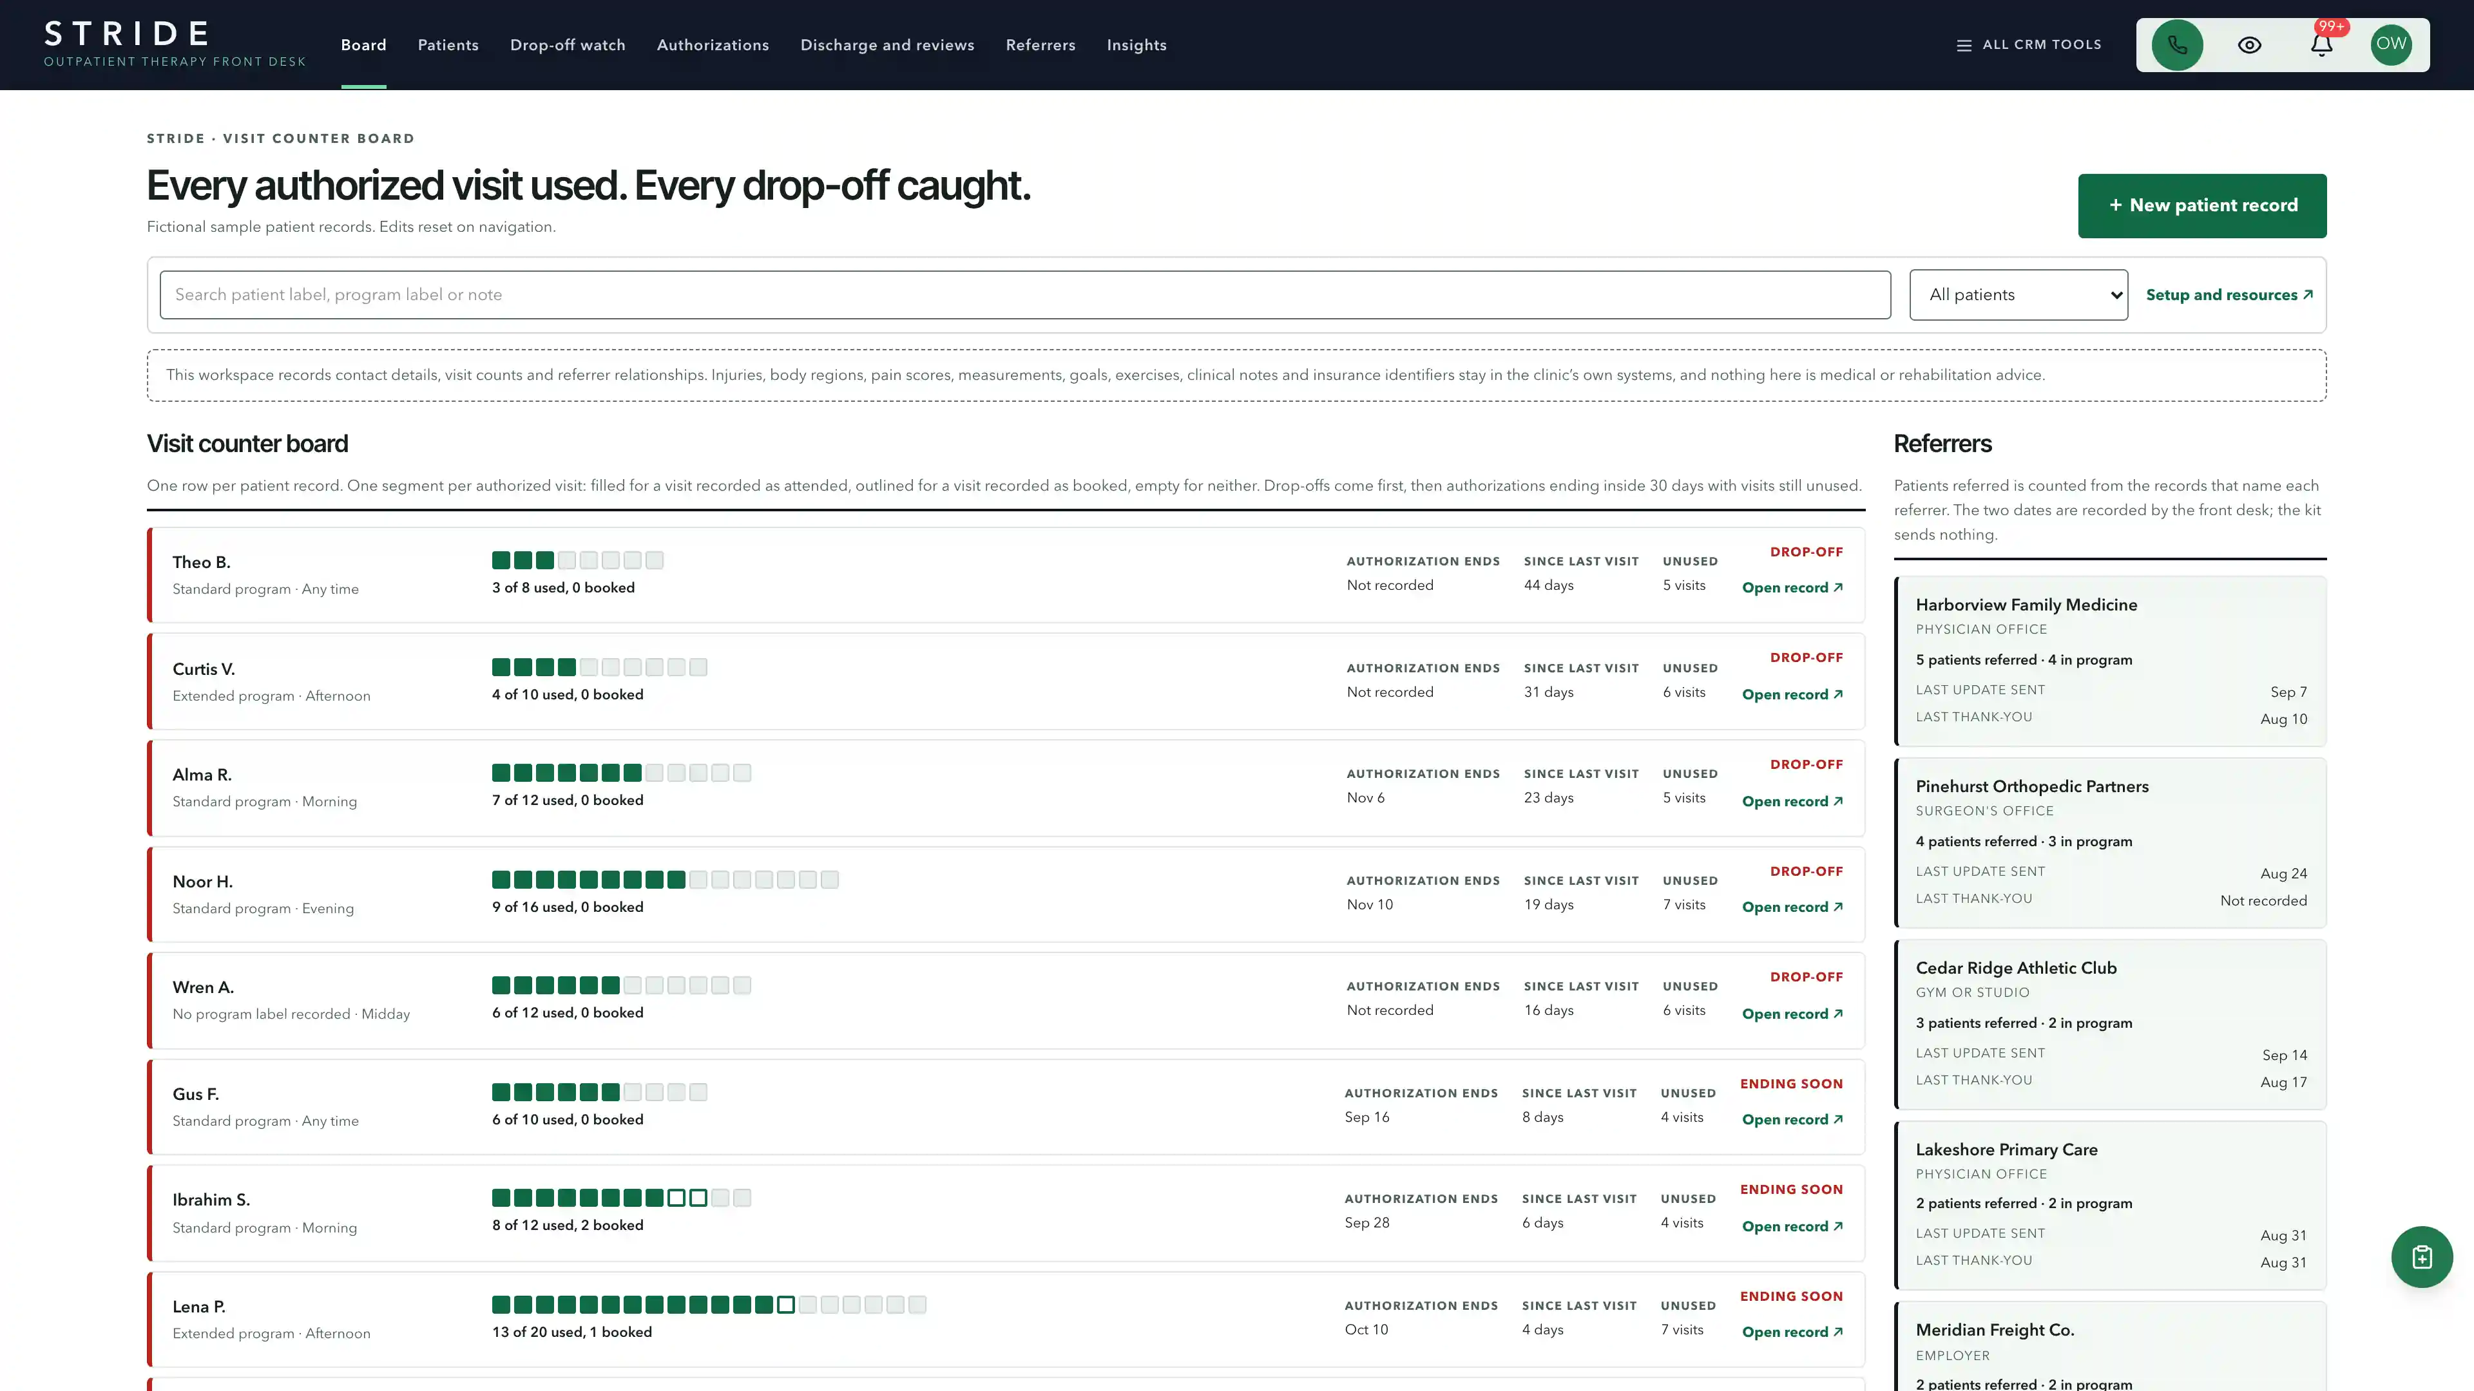The image size is (2474, 1391).
Task: Open Discharge and reviews tab
Action: point(887,45)
